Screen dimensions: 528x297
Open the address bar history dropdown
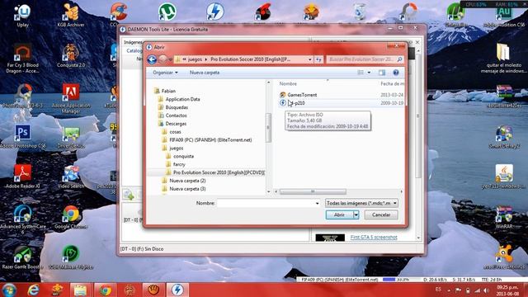pos(310,59)
